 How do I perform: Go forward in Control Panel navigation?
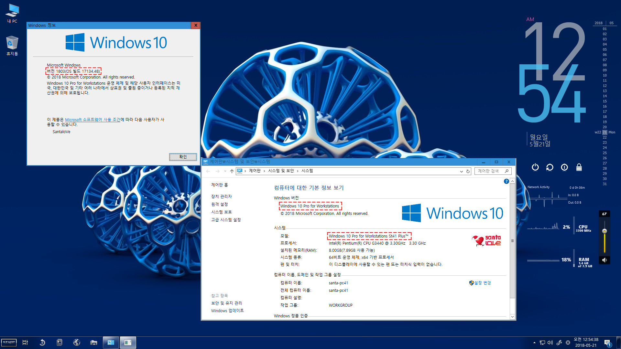tap(218, 171)
